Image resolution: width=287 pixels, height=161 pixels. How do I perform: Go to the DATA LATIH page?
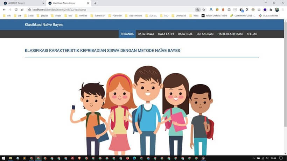point(166,34)
